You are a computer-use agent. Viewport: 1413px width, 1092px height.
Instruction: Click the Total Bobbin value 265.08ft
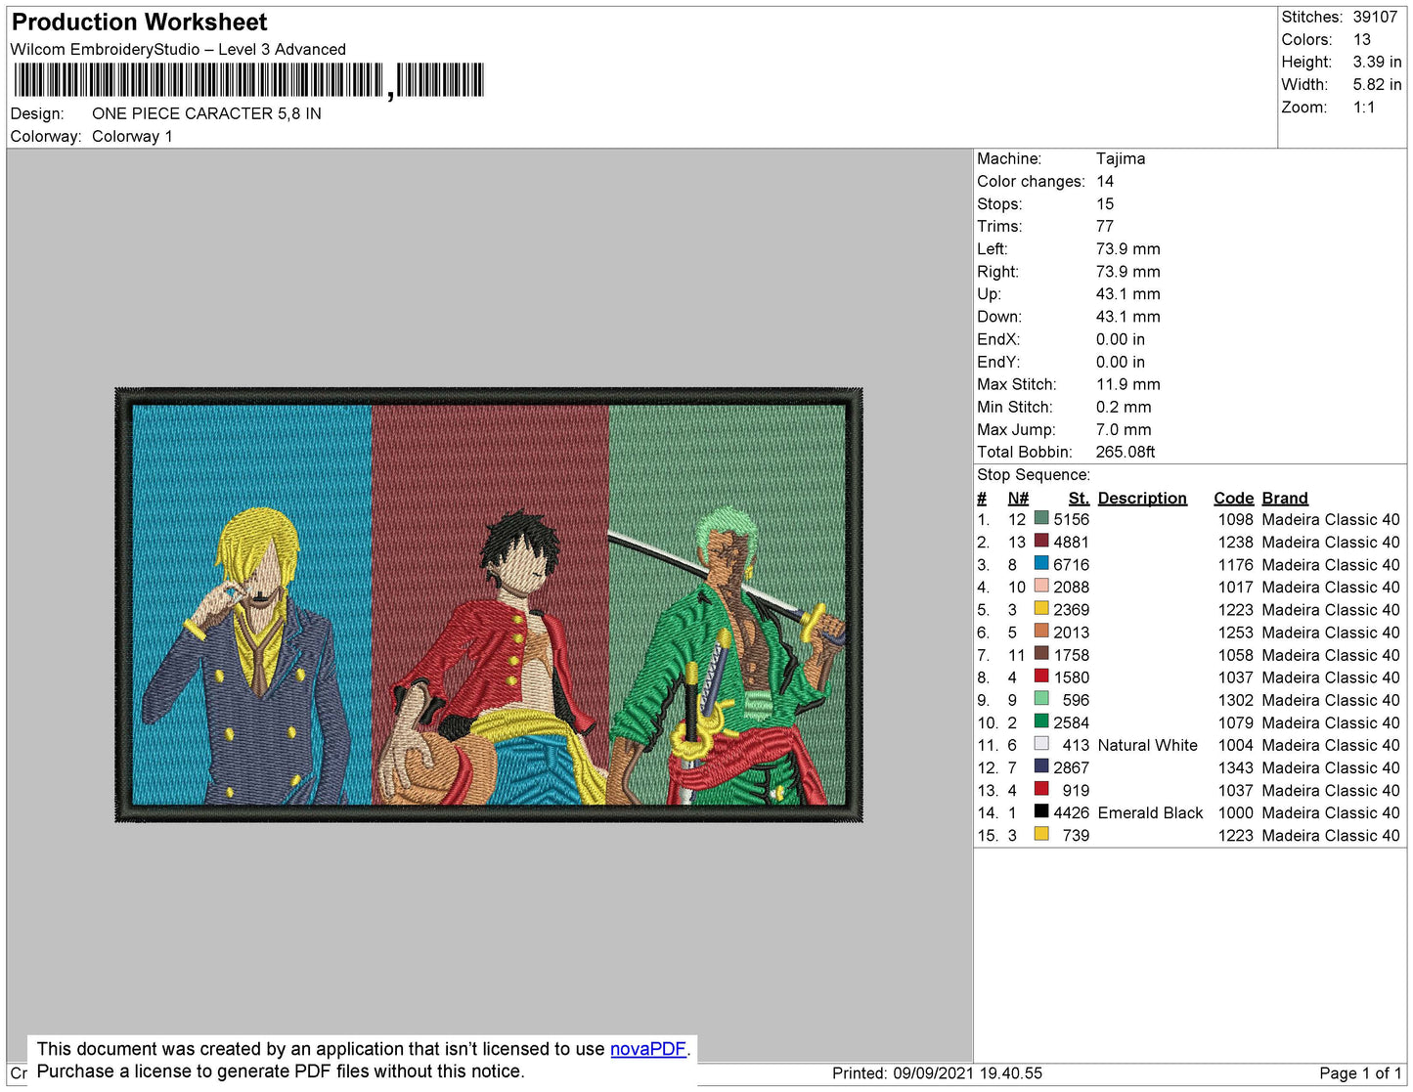[1126, 452]
